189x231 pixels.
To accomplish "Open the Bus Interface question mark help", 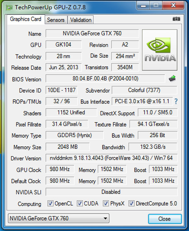I will coord(176,101).
